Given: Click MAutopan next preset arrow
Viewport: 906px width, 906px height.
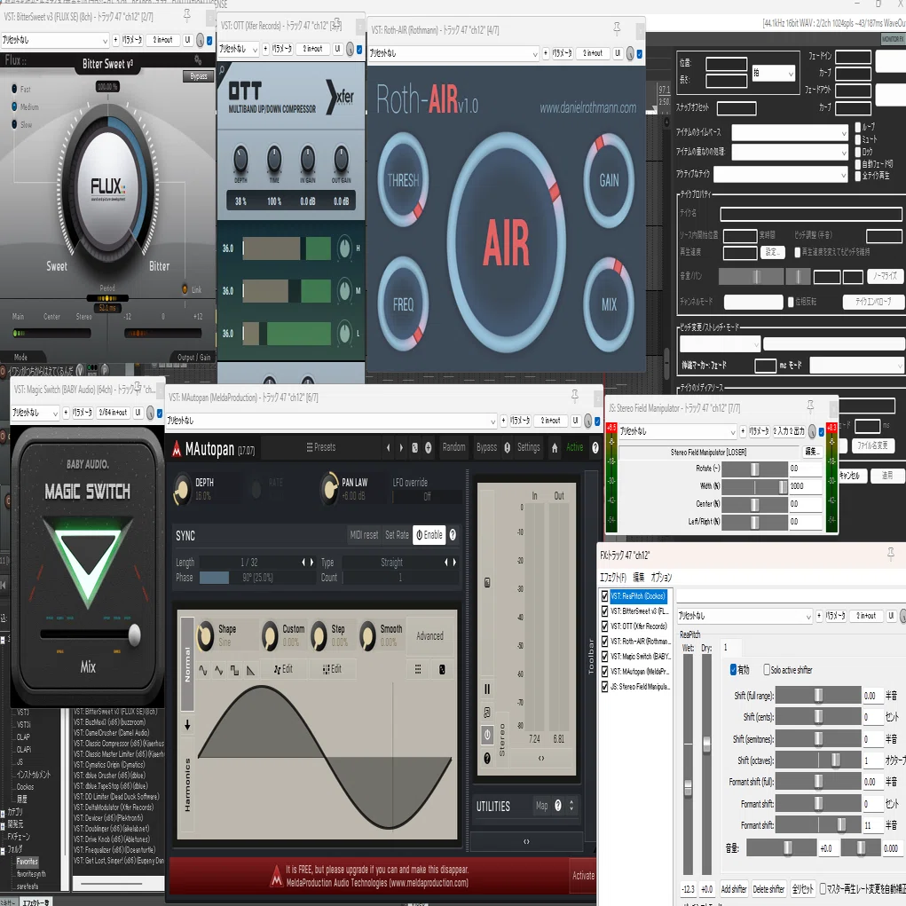Looking at the screenshot, I should pos(401,447).
